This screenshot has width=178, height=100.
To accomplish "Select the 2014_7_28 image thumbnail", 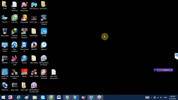I will 34,19.
